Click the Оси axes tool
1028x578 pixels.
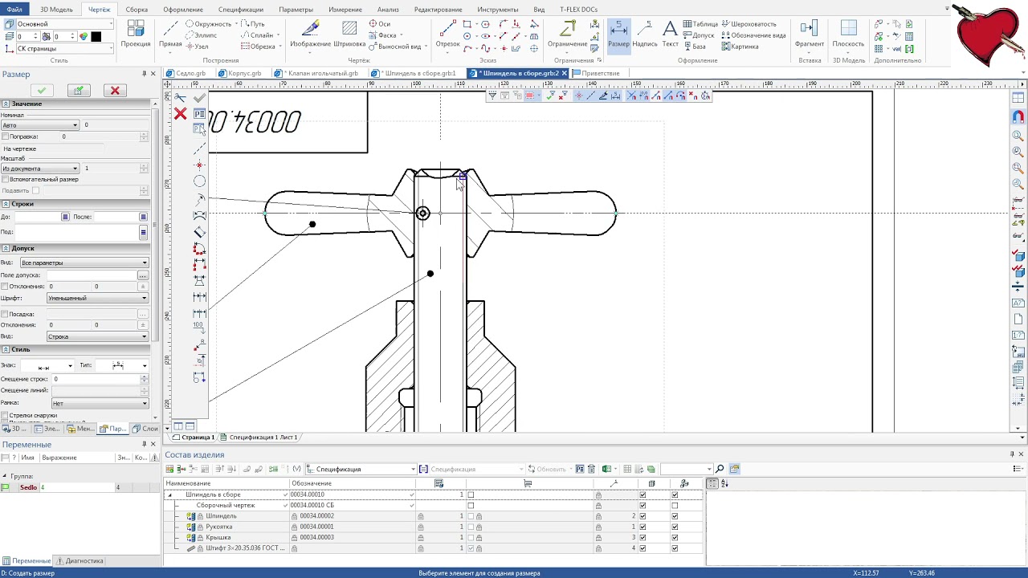click(x=380, y=24)
